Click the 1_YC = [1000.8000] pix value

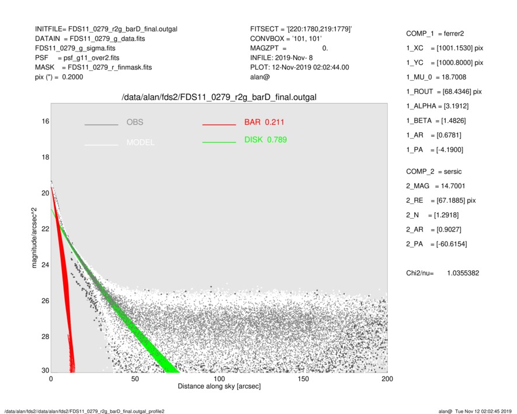tap(445, 63)
